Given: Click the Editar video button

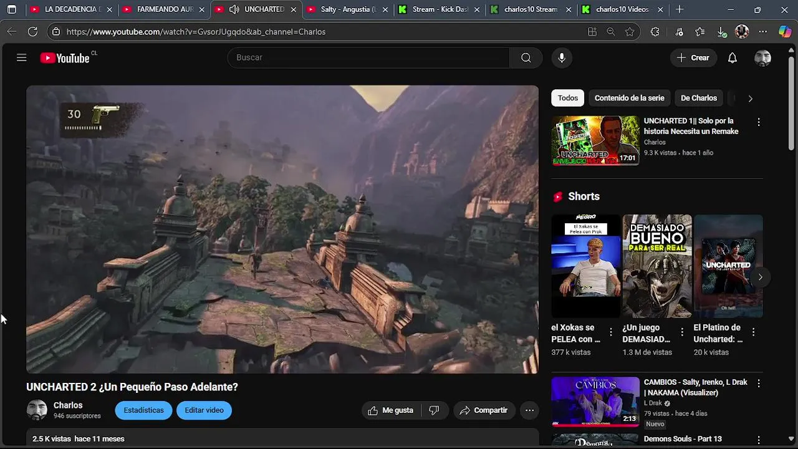Looking at the screenshot, I should pyautogui.click(x=204, y=410).
